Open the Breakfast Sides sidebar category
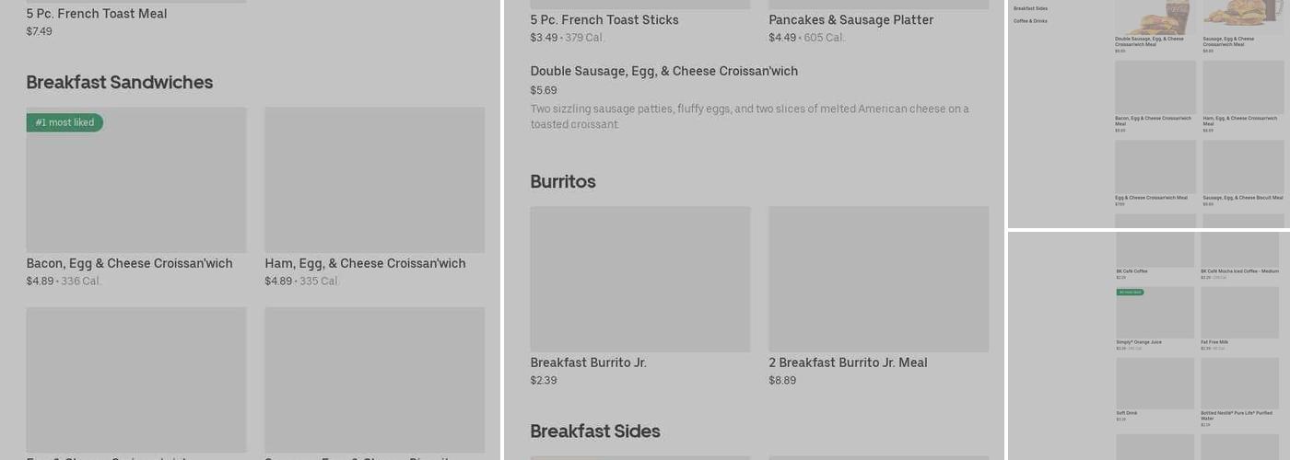This screenshot has width=1290, height=460. coord(1030,8)
